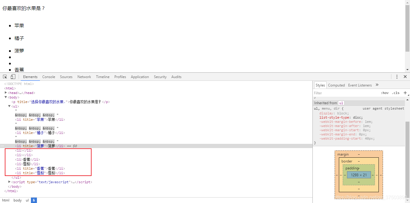
Task: Click the user agent stylesheet label
Action: point(383,108)
